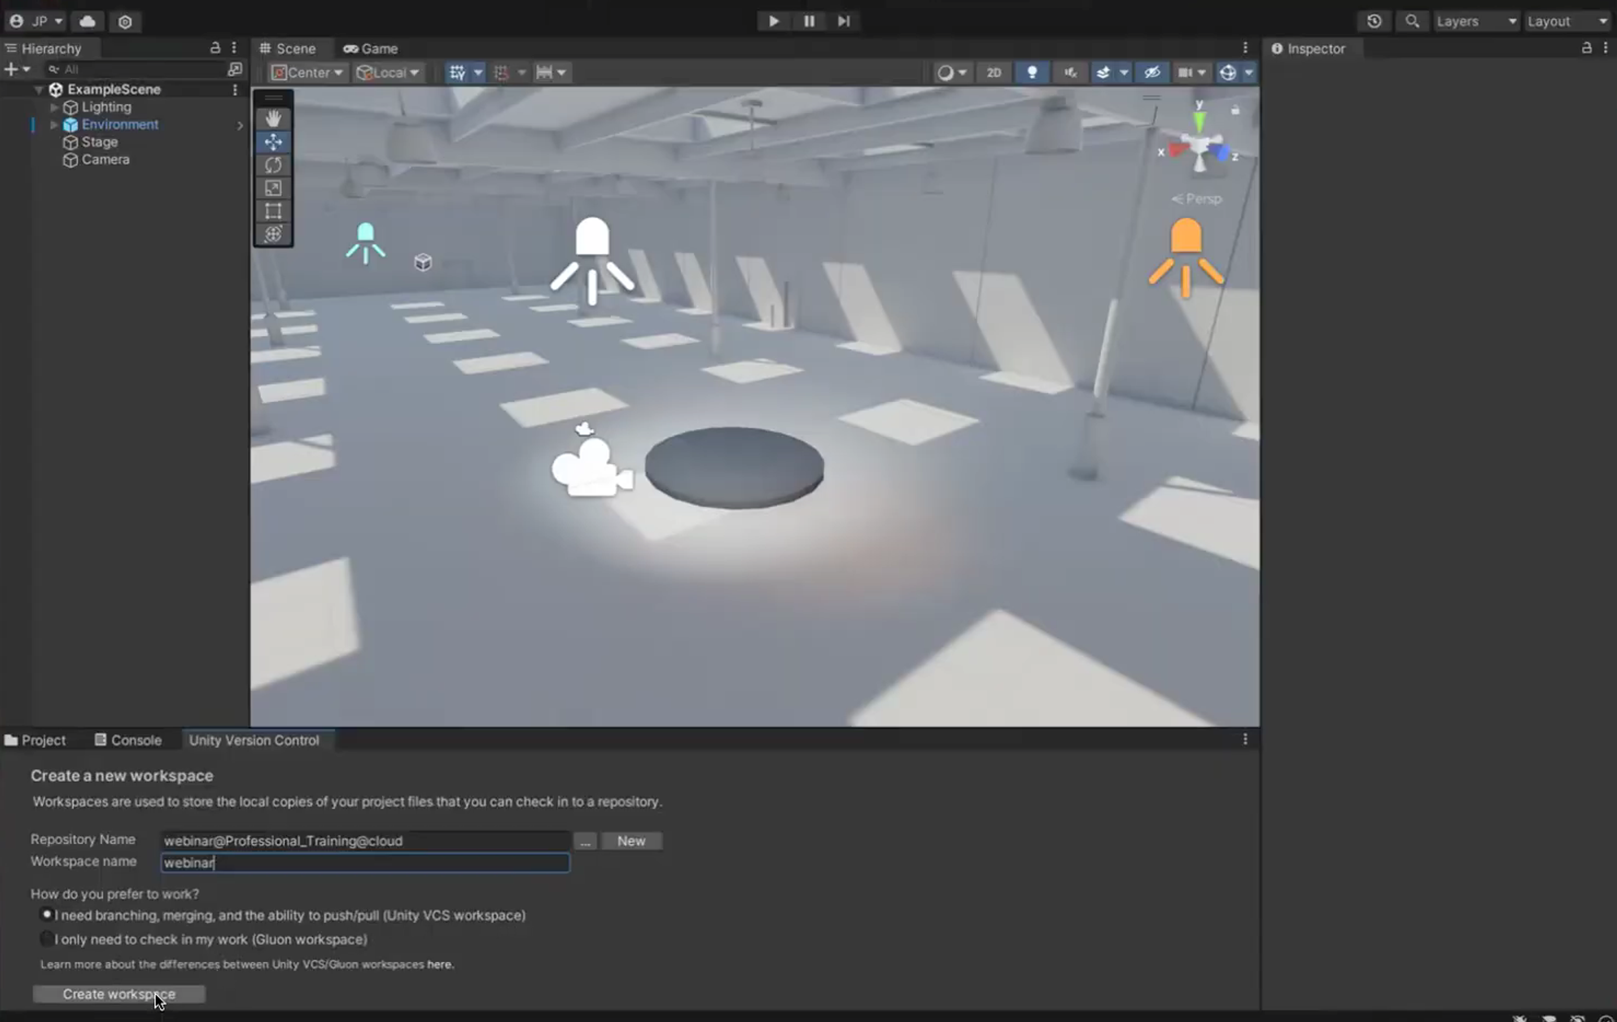
Task: Open the Layout dropdown
Action: click(x=1567, y=21)
